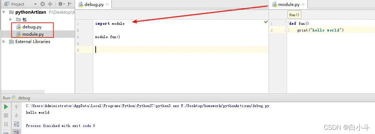Image resolution: width=375 pixels, height=134 pixels.
Task: Click the fold end marker on print line
Action: point(287,30)
